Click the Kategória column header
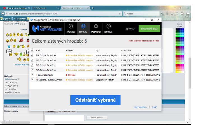This screenshot has width=224, height=125. [x=69, y=51]
